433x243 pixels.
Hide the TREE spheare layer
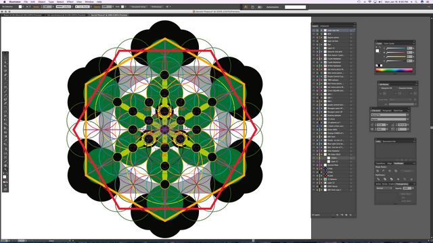click(x=313, y=80)
